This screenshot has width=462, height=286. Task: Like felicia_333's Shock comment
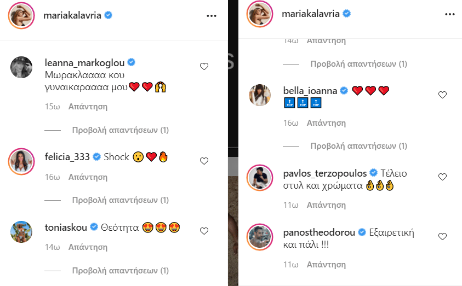coord(204,161)
